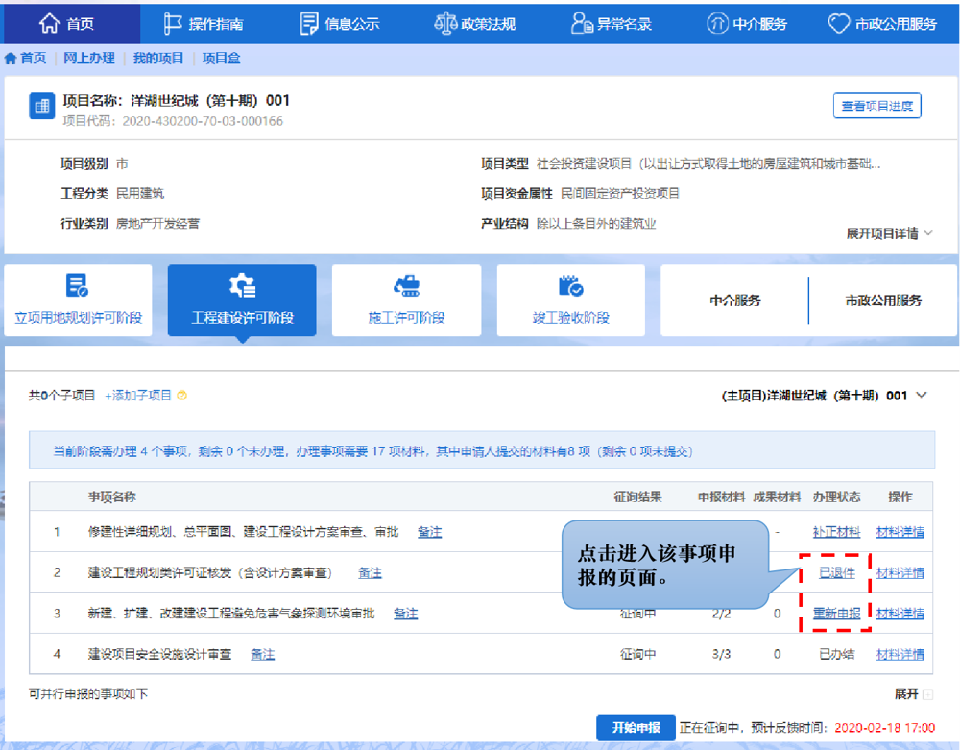Switch to 施工许可阶段 stage tab
The height and width of the screenshot is (750, 960).
tap(406, 301)
